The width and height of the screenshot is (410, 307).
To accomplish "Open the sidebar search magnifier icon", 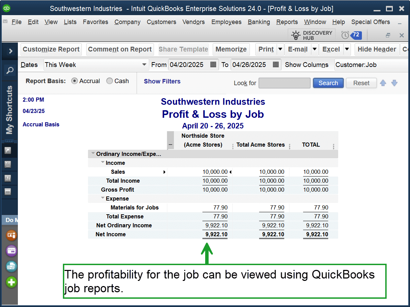I will (x=10, y=70).
